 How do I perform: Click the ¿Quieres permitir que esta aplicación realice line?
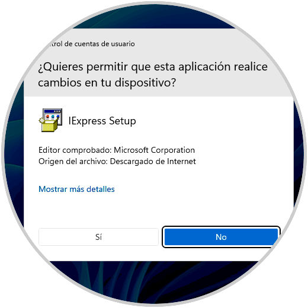click(153, 67)
